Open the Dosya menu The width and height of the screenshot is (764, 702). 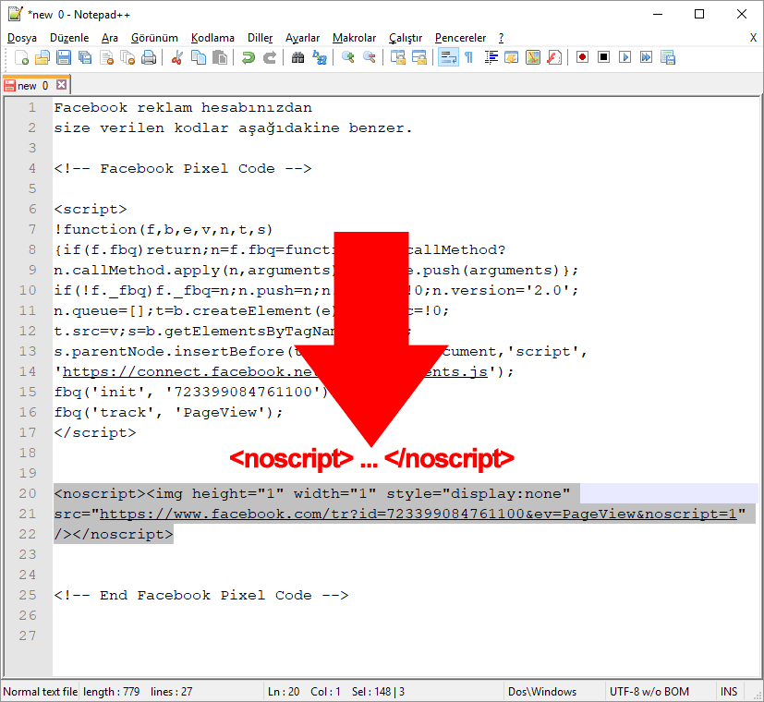pyautogui.click(x=22, y=38)
